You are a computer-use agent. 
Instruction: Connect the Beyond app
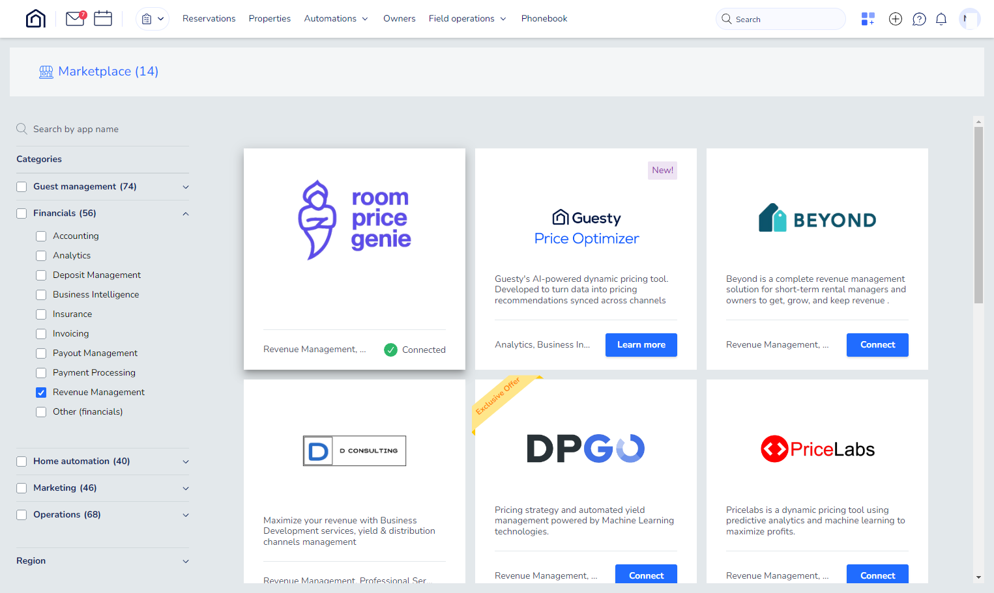877,345
